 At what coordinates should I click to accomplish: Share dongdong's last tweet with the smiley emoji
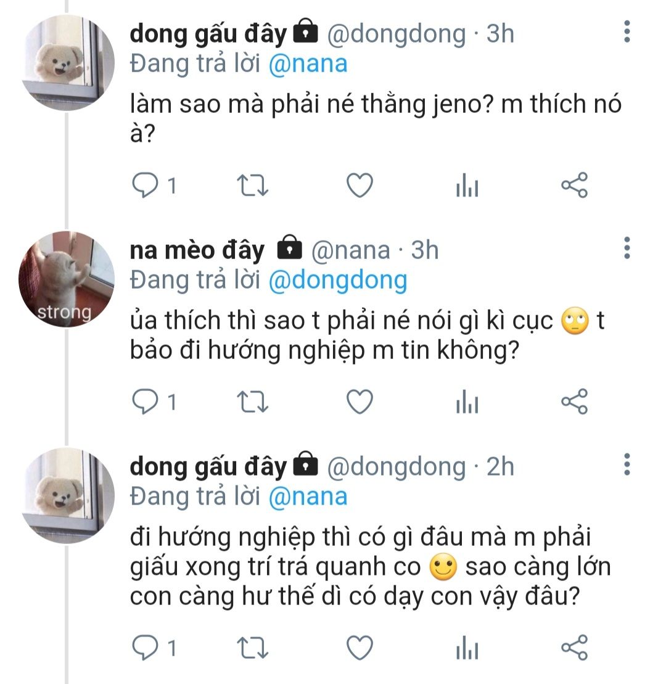(574, 648)
